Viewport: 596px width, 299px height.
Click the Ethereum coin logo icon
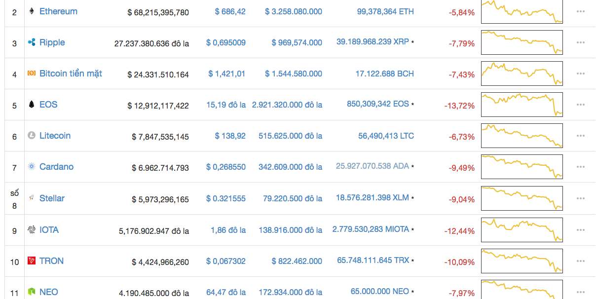click(32, 11)
